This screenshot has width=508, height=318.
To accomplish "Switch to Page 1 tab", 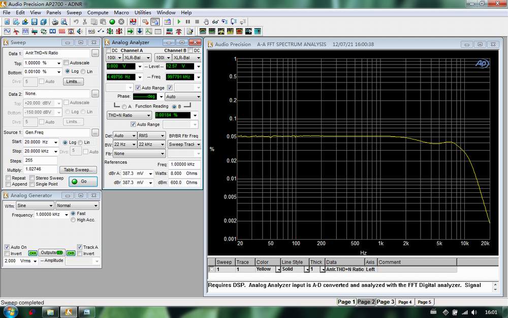I will [346, 302].
